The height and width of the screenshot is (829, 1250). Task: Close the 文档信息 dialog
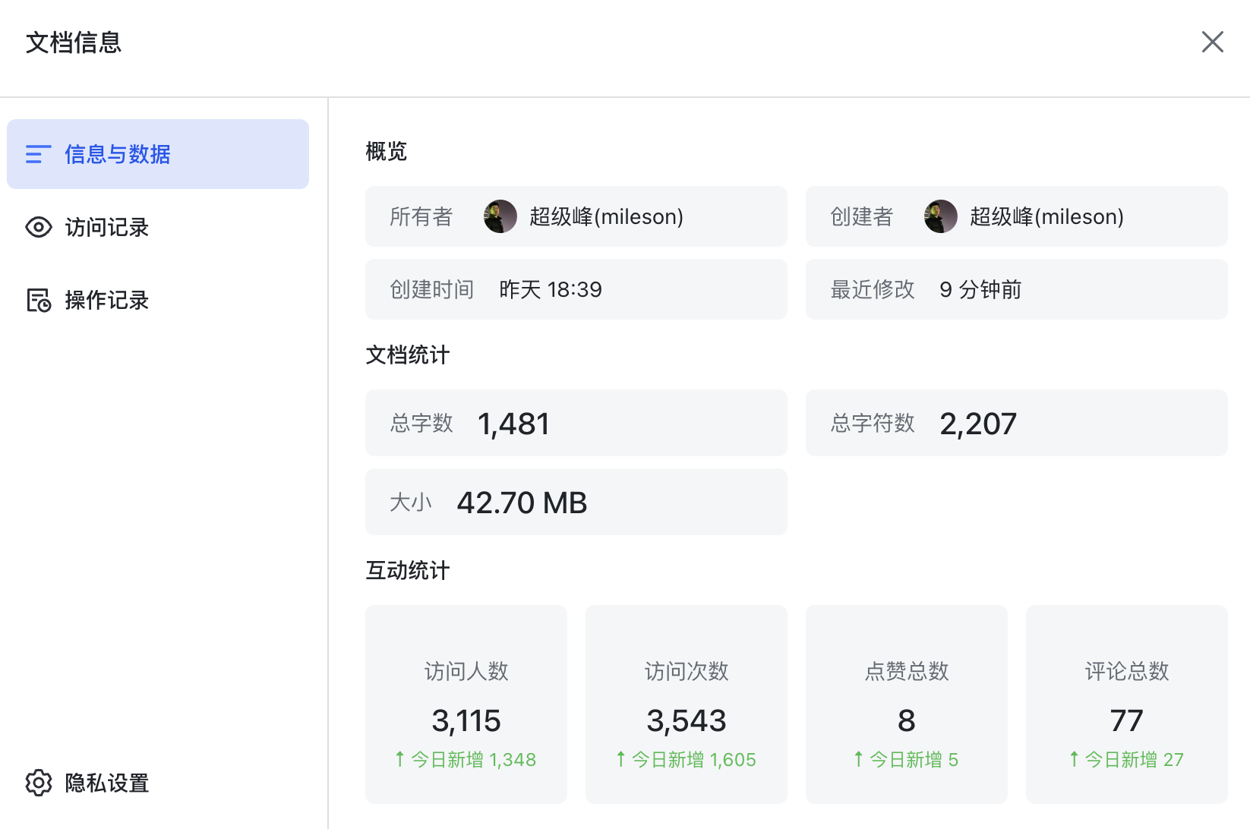click(x=1212, y=42)
